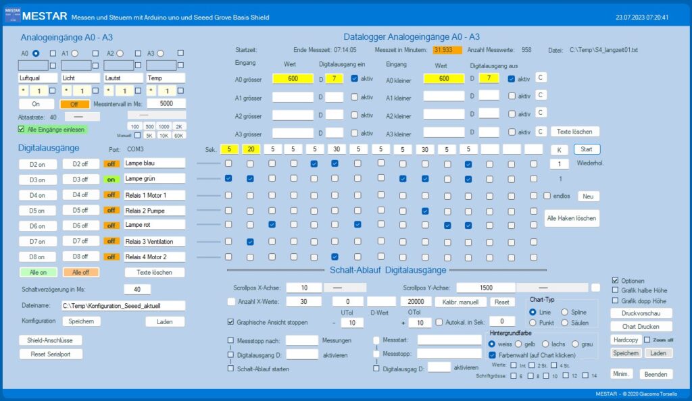
Task: Turn on digital output with 'D5 on'
Action: 37,211
